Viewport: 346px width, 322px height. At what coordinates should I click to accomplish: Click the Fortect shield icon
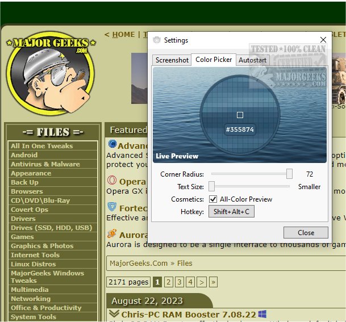112,207
